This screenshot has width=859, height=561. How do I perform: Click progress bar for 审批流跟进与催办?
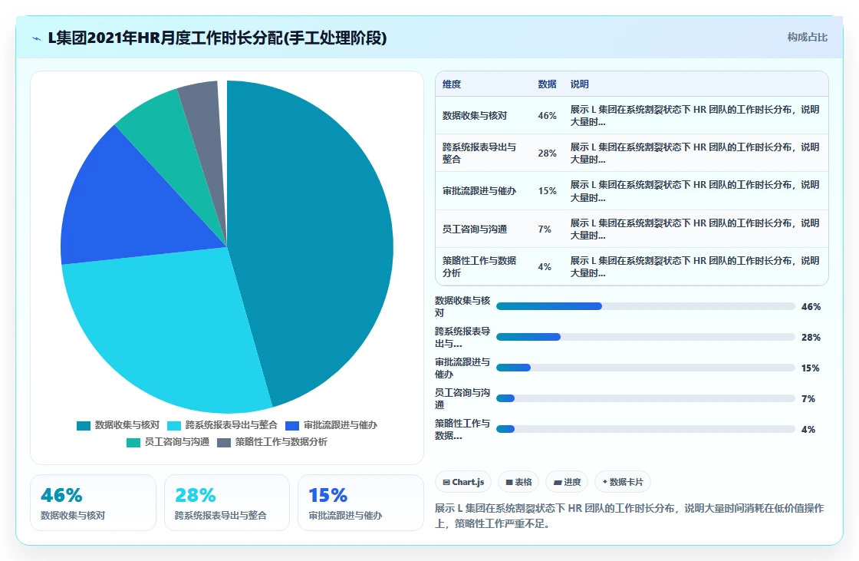[x=645, y=368]
